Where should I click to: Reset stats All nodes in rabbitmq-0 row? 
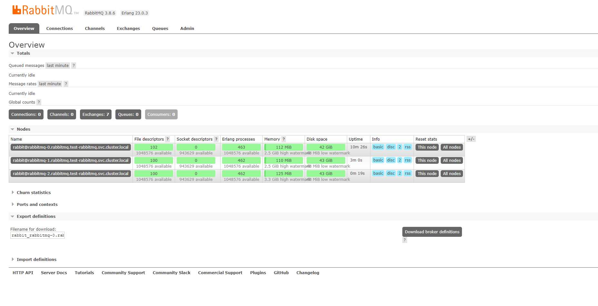[452, 147]
